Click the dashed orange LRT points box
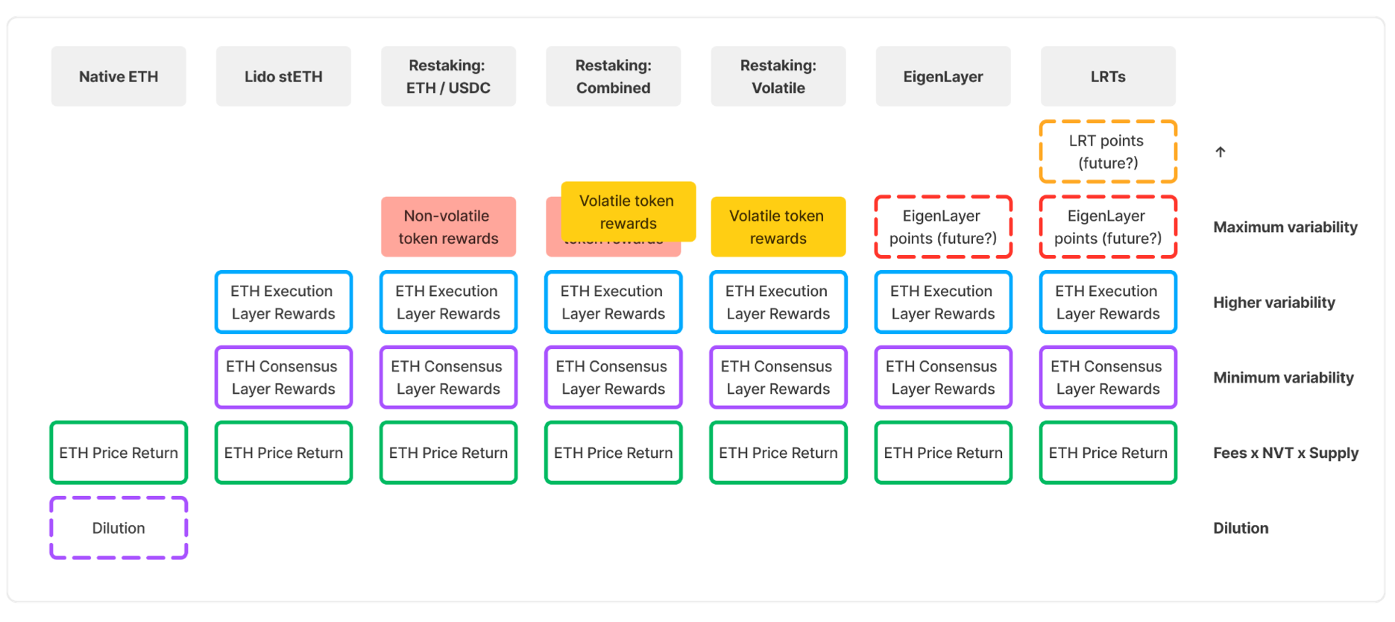The image size is (1395, 622). pyautogui.click(x=1108, y=151)
